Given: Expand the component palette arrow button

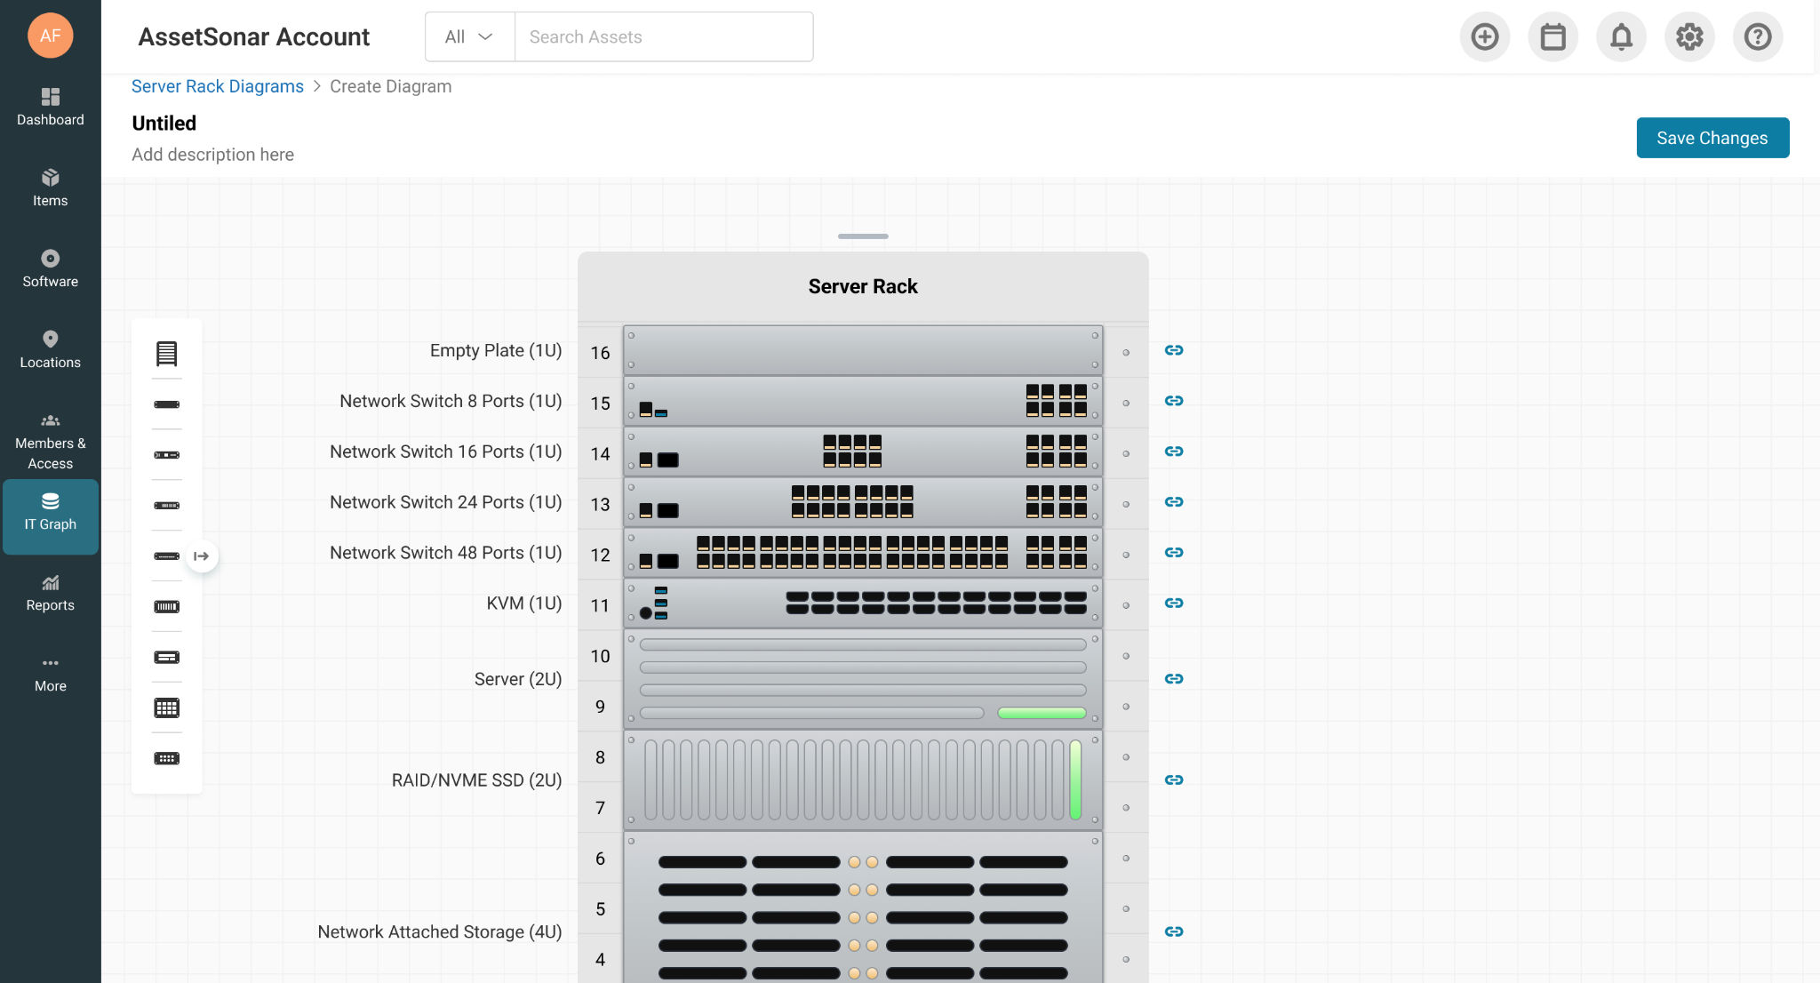Looking at the screenshot, I should 203,556.
